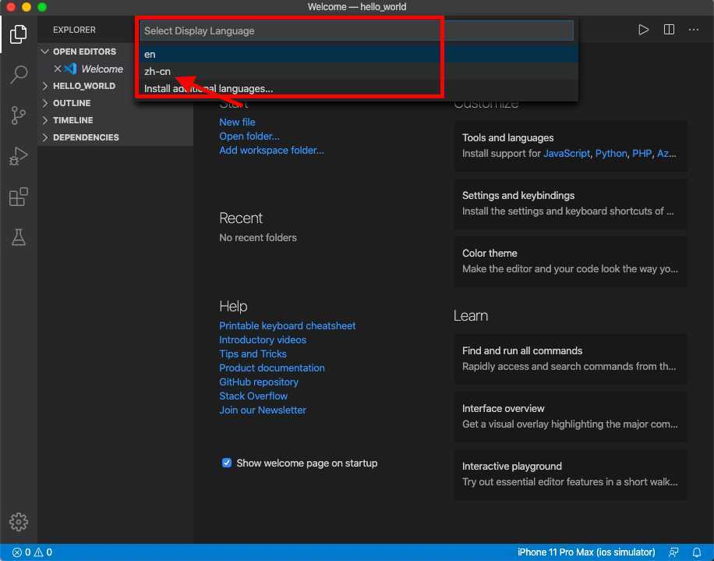
Task: Click the Select Display Language input field
Action: (356, 31)
